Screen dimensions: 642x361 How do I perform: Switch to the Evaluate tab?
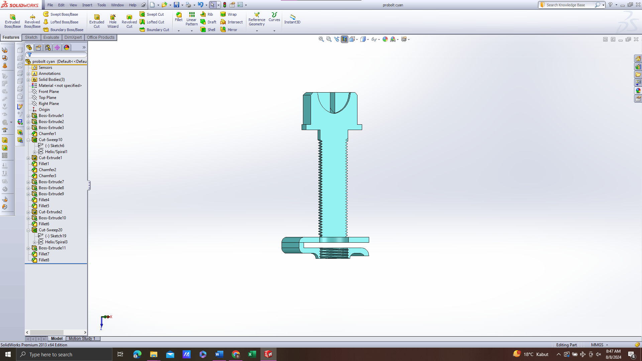point(51,37)
